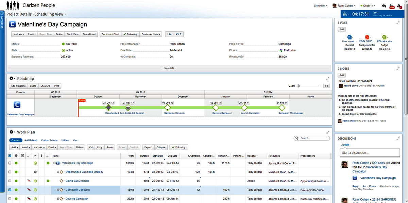Click the Campaign Concepts milestone diamond on roadmap

[167, 107]
